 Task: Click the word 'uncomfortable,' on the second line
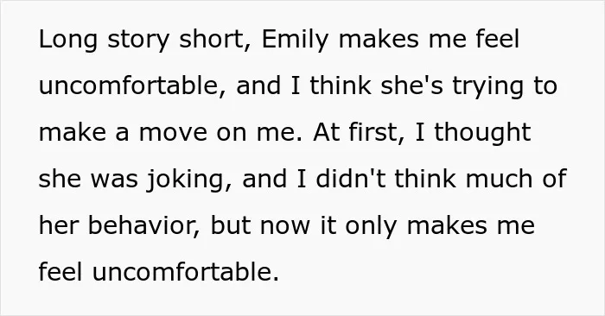click(132, 85)
